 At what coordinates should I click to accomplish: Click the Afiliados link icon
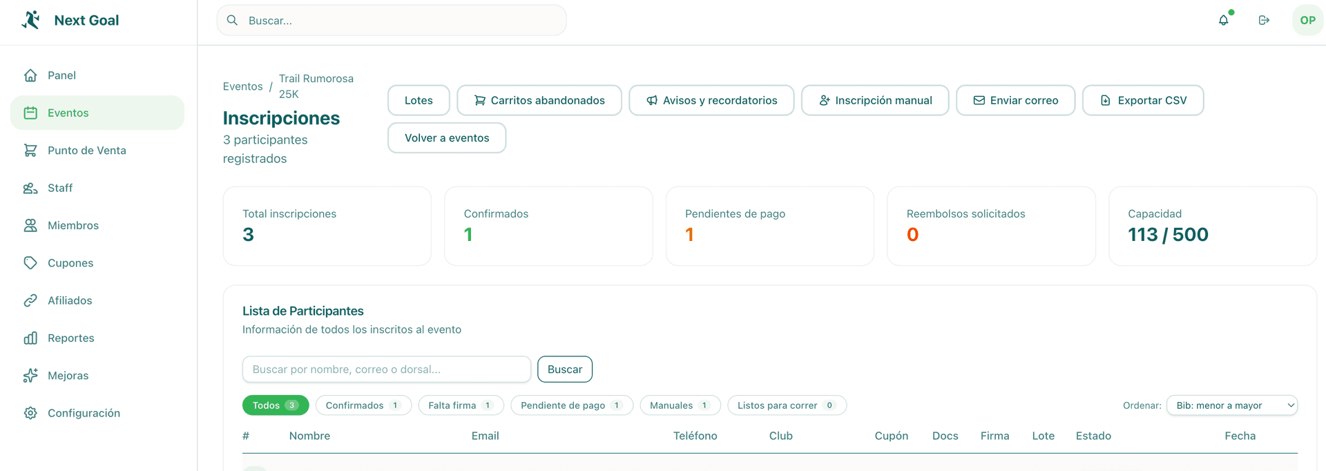30,300
